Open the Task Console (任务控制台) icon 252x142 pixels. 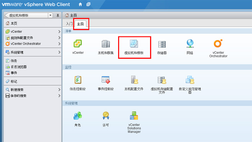[78, 80]
